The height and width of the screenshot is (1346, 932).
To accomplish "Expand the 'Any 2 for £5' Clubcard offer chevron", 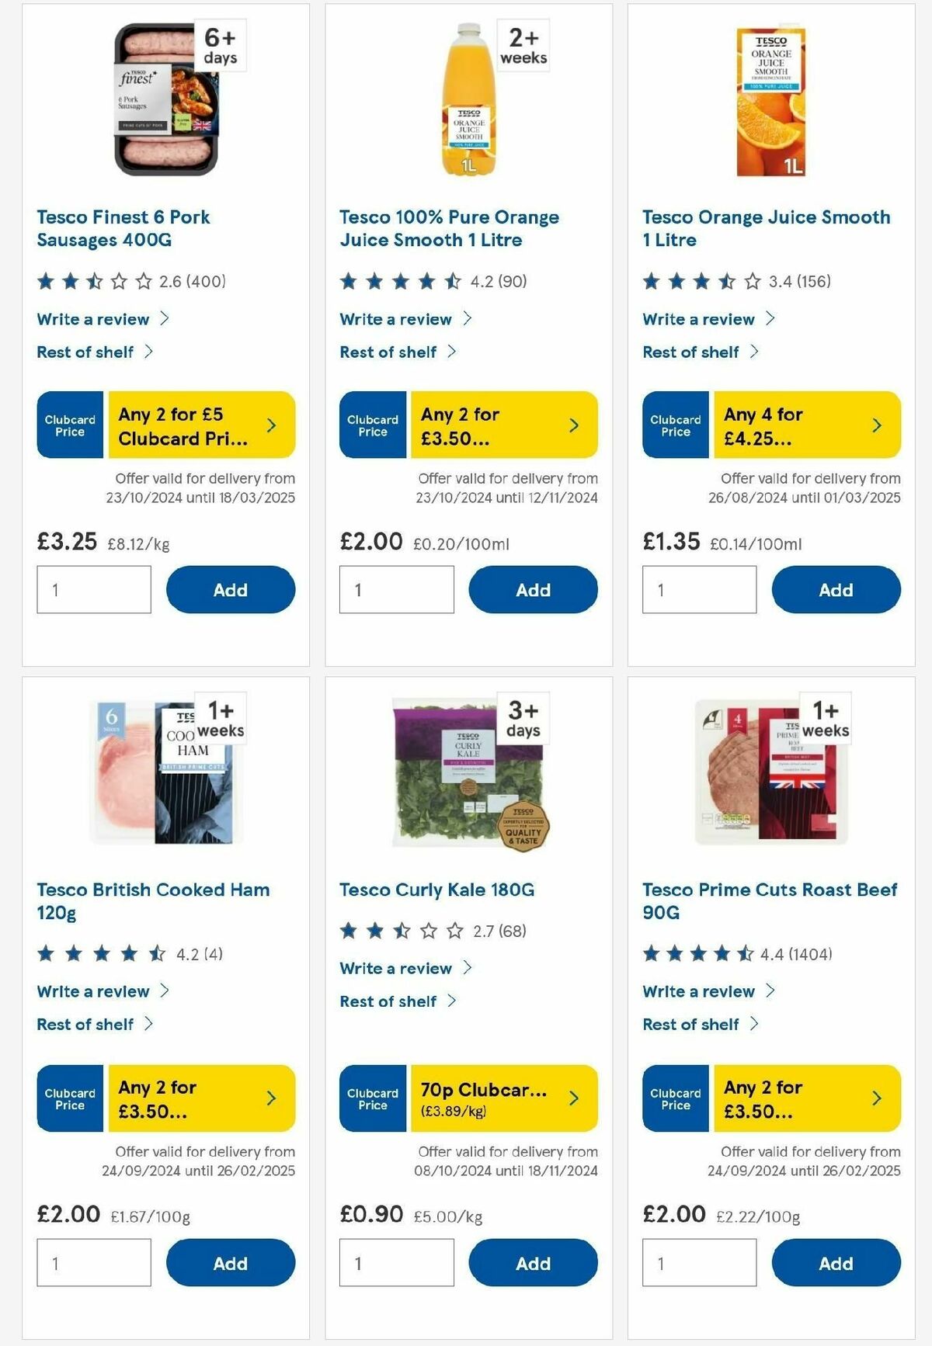I will click(271, 425).
